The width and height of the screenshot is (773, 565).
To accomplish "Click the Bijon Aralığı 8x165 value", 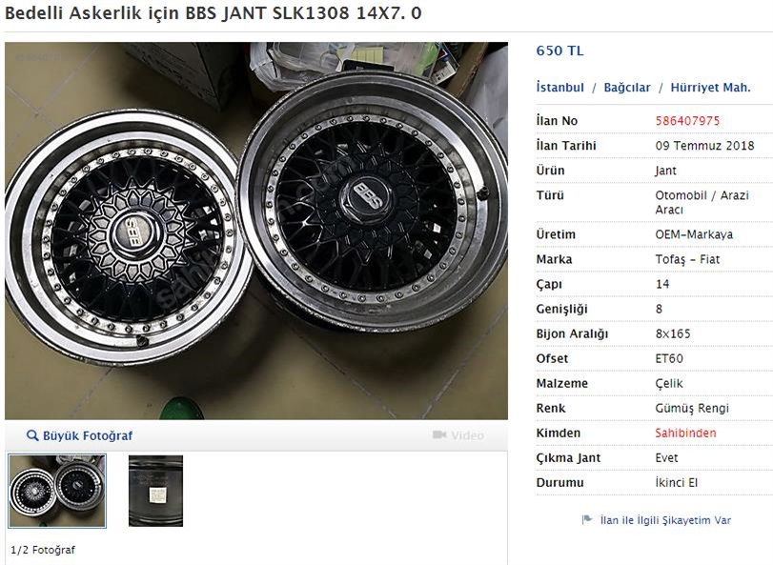I will click(x=672, y=333).
